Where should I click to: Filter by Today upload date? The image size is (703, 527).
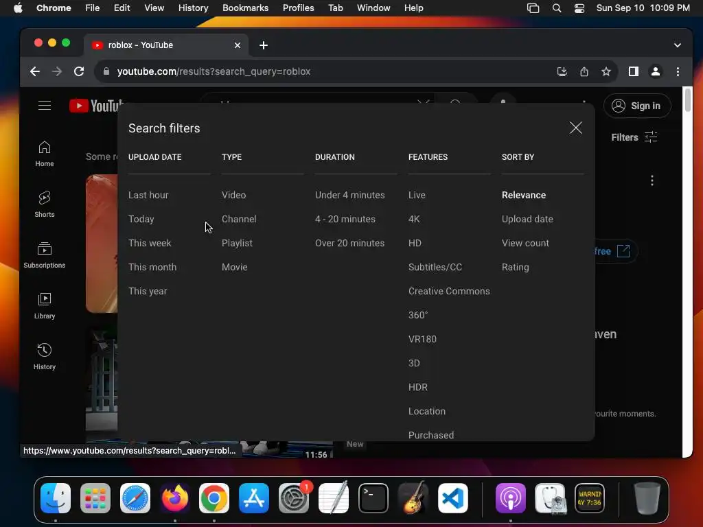[141, 219]
